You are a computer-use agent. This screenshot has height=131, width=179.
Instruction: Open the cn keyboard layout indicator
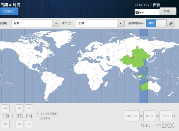coord(147,12)
